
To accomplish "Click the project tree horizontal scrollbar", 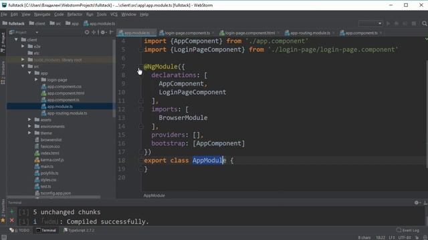I will point(53,197).
